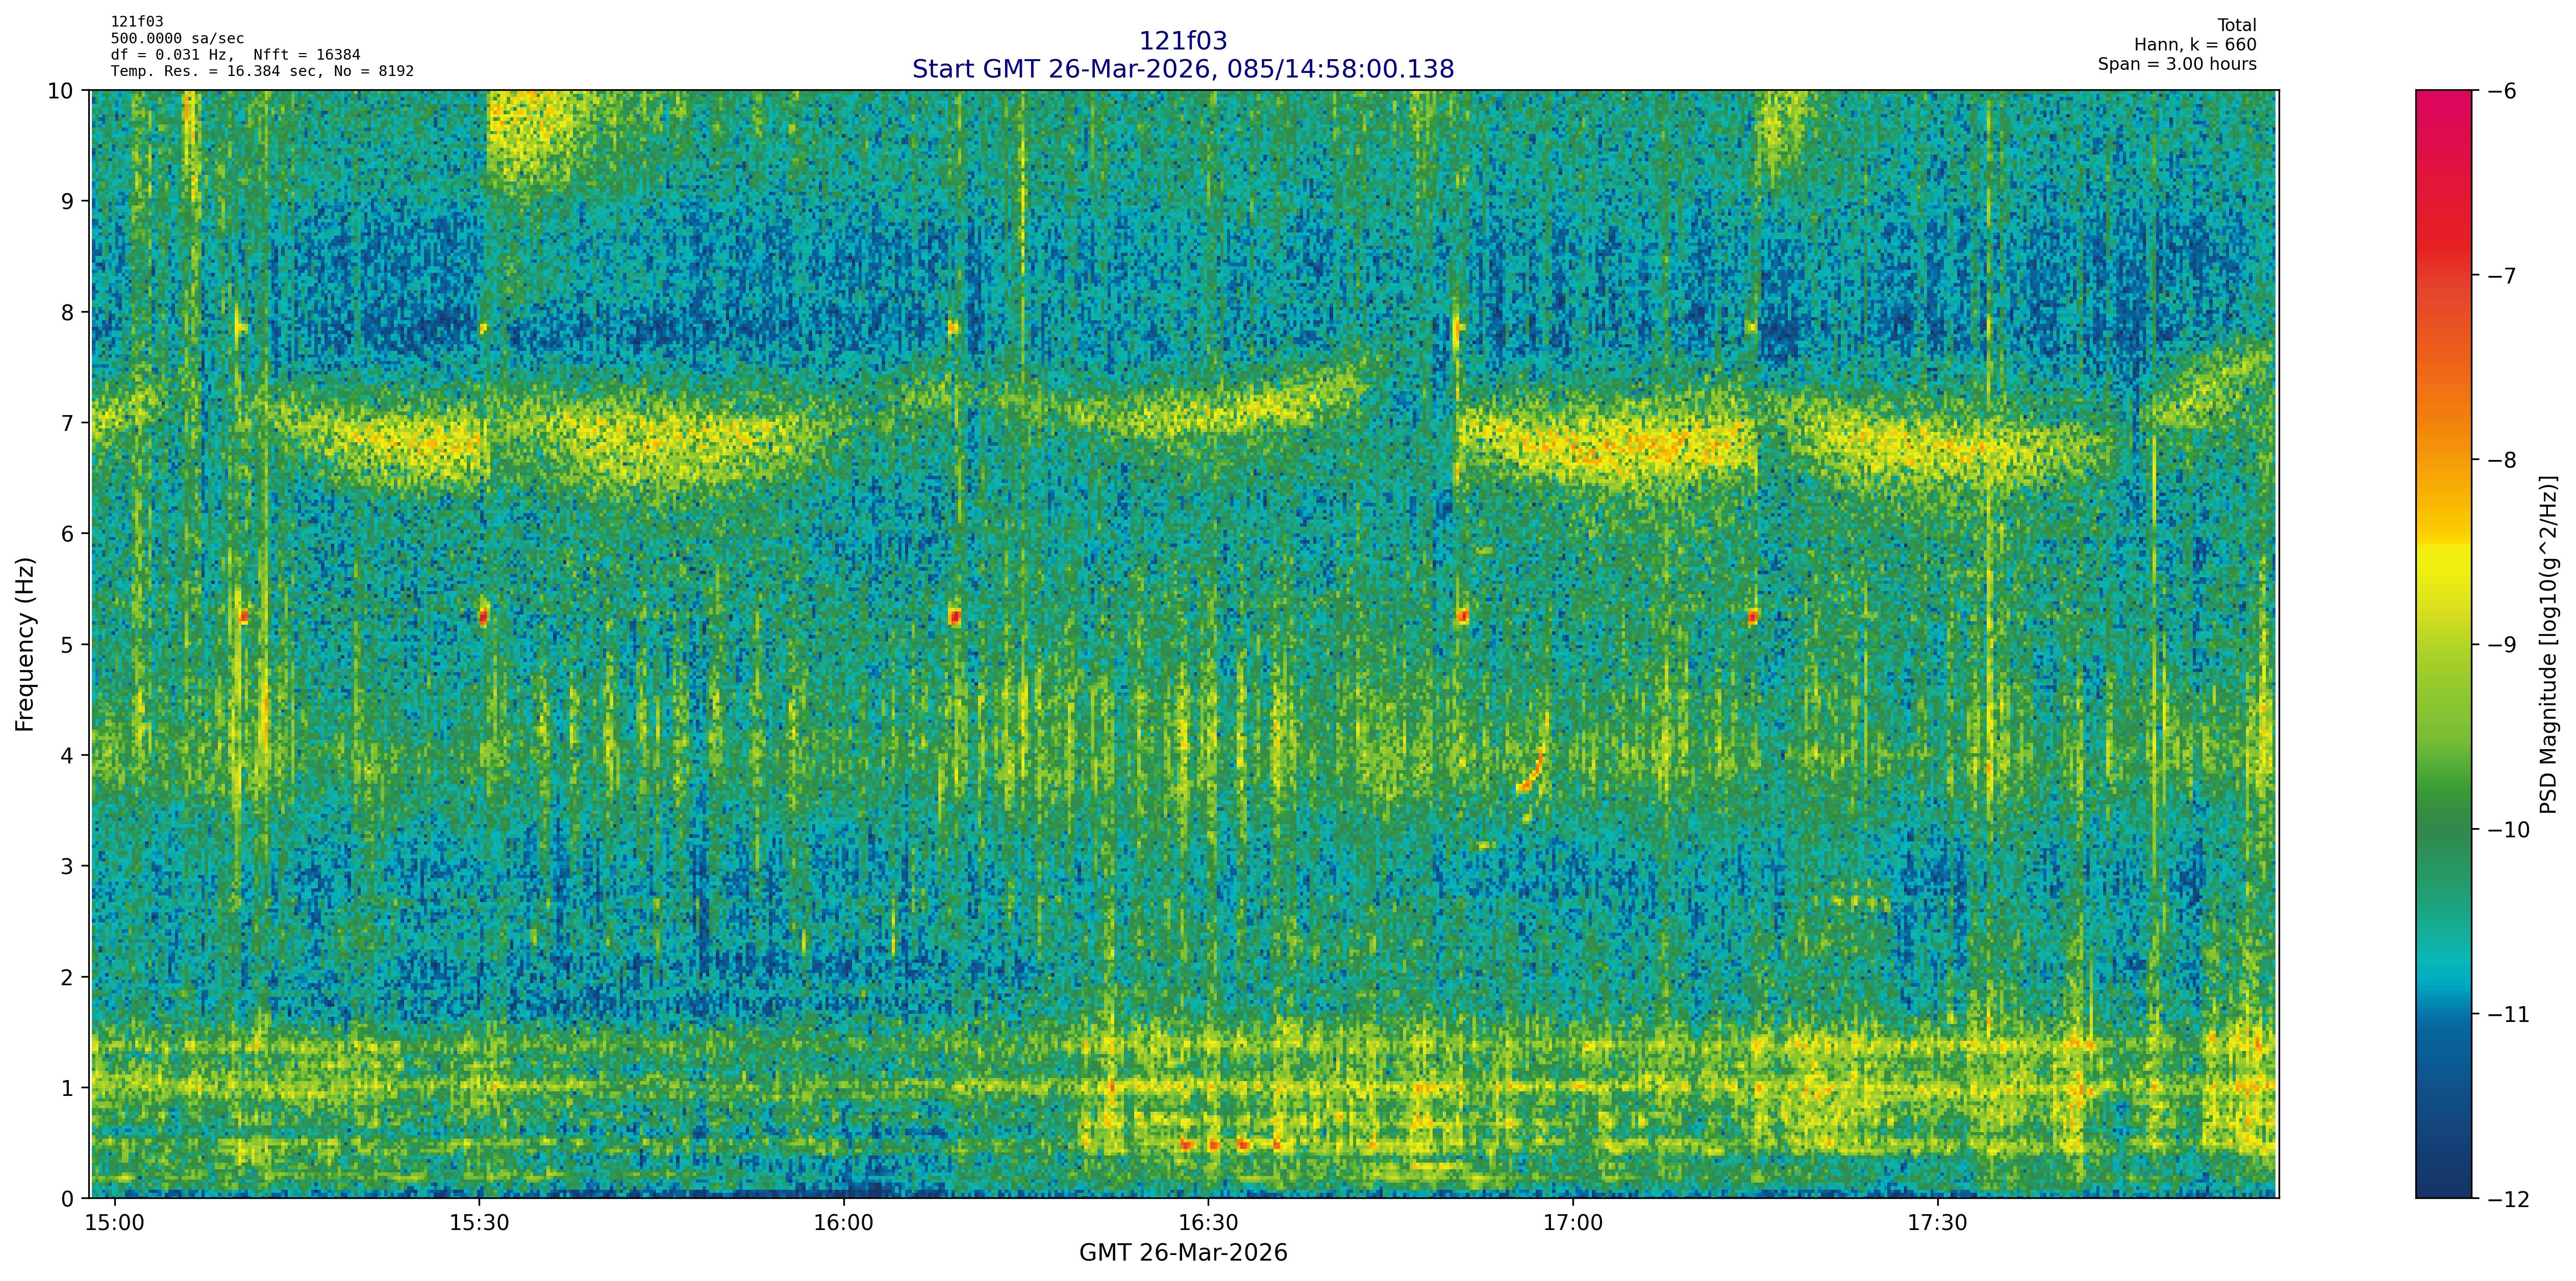2576x1281 pixels.
Task: Click the colorbar's dark blue bottom at -12
Action: (x=2443, y=1189)
